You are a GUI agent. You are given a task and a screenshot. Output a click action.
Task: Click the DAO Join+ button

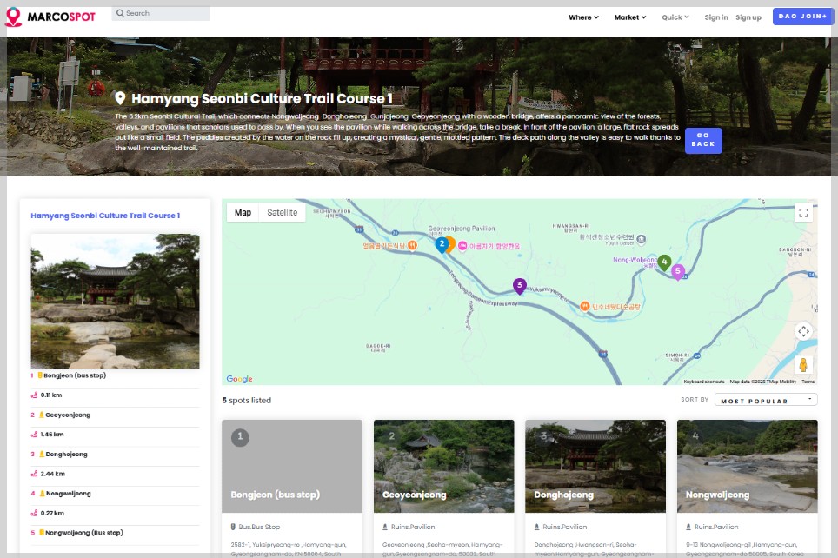pyautogui.click(x=802, y=17)
